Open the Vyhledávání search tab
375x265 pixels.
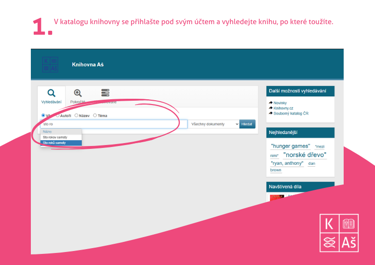[51, 96]
